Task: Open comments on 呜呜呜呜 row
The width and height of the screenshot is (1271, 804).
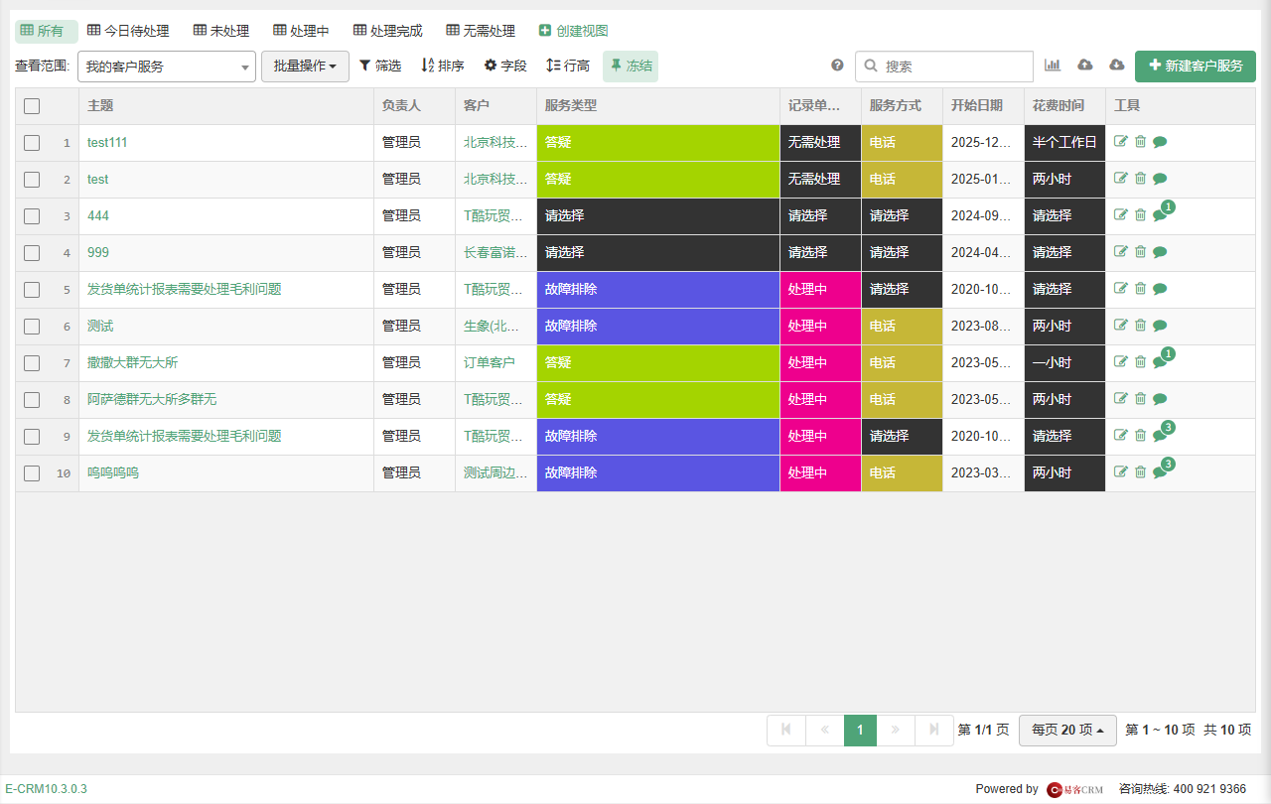Action: [x=1160, y=472]
